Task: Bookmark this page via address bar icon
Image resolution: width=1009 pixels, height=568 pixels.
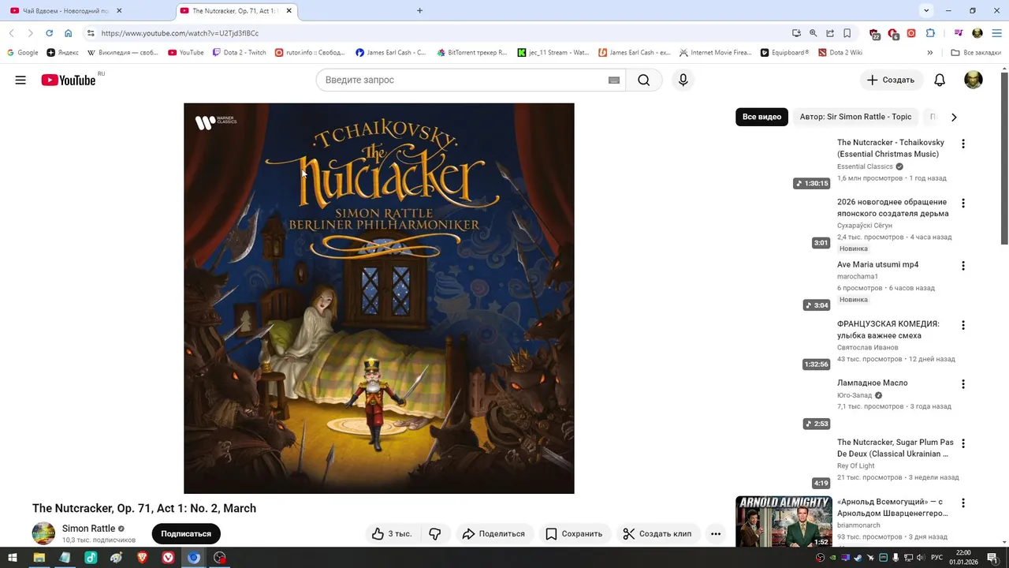Action: click(x=847, y=33)
